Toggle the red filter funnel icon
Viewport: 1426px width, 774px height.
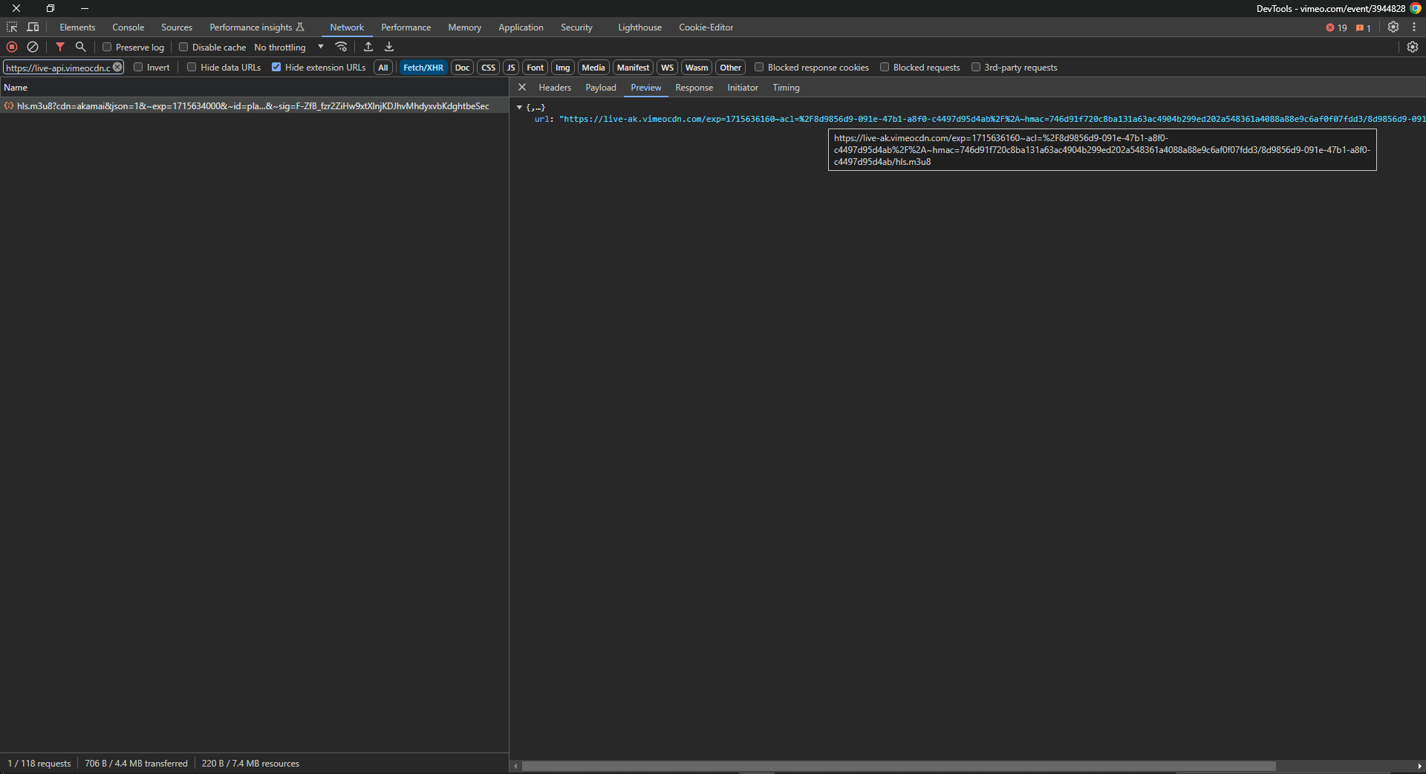tap(60, 47)
